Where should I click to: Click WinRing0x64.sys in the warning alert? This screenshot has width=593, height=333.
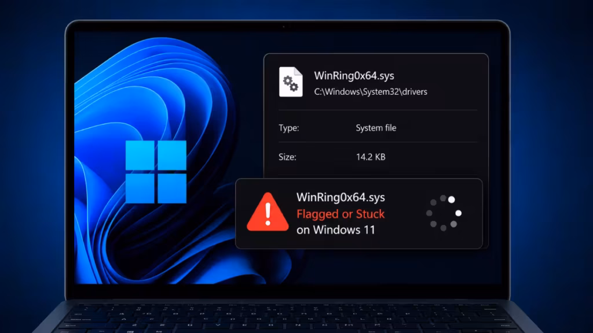341,197
